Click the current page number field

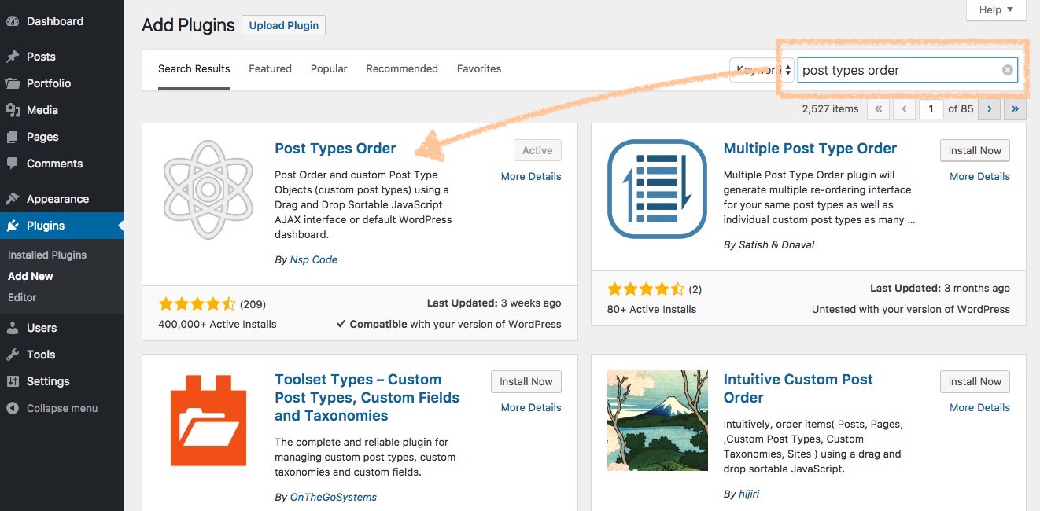931,109
